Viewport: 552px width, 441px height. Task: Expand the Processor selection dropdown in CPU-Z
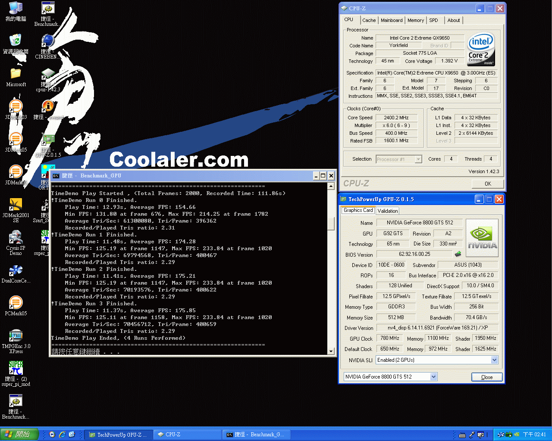pyautogui.click(x=418, y=159)
